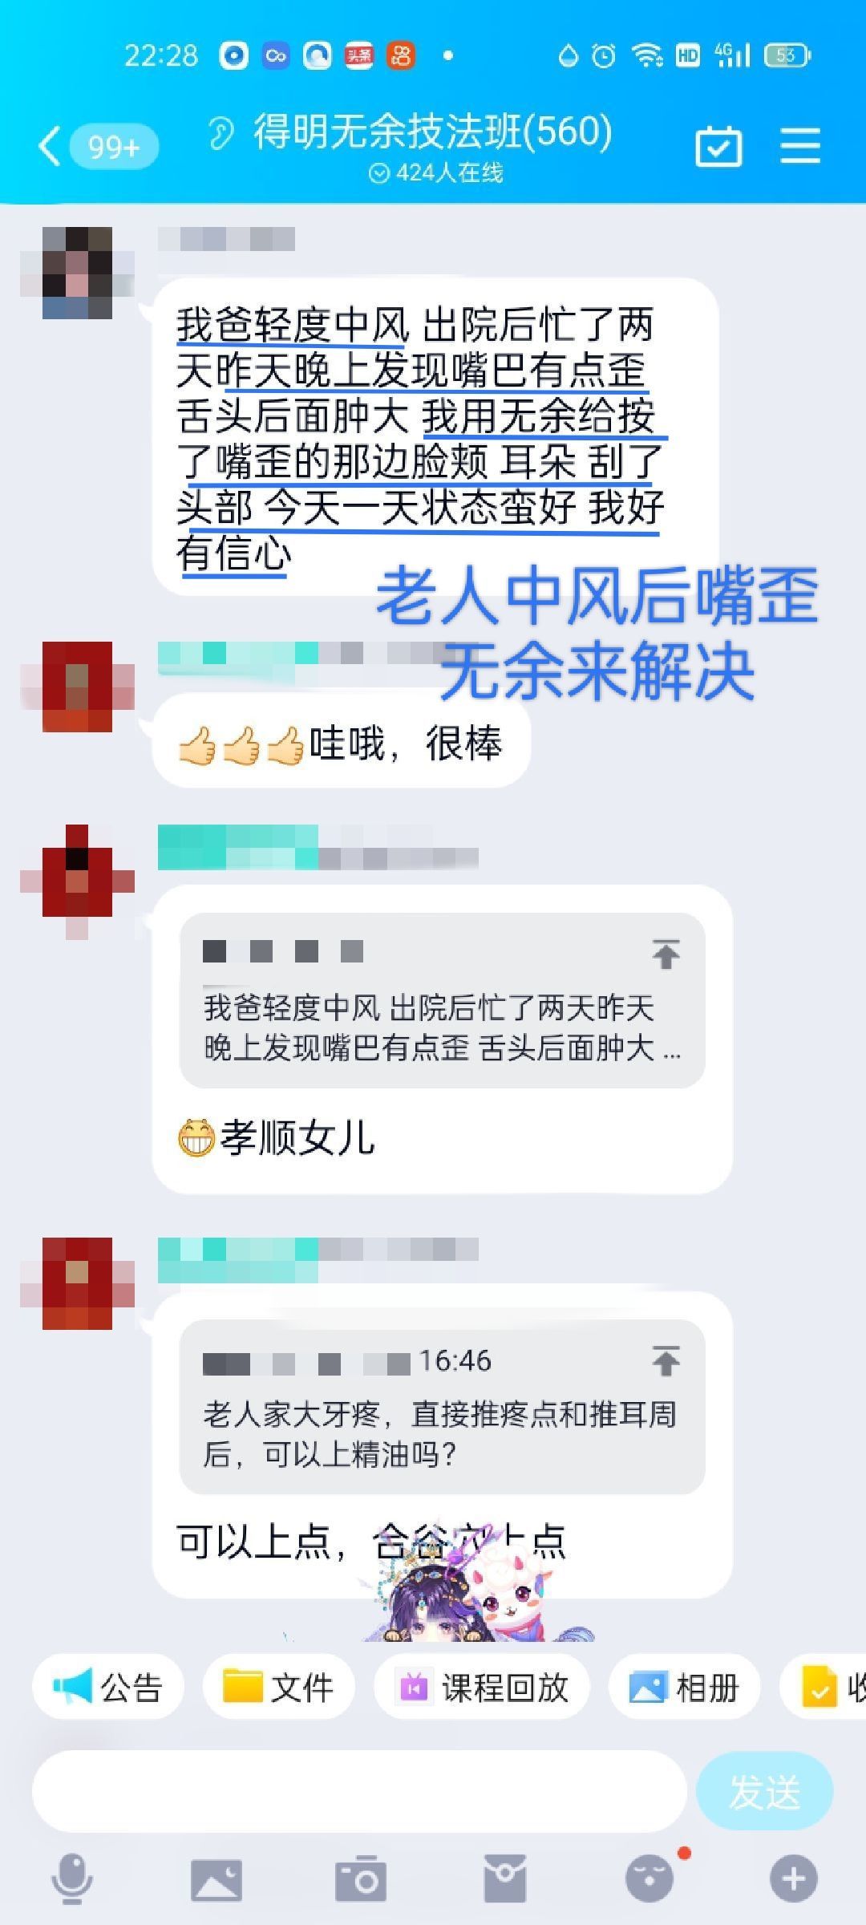Tap the ear listen-mode icon beside title

pos(221,132)
